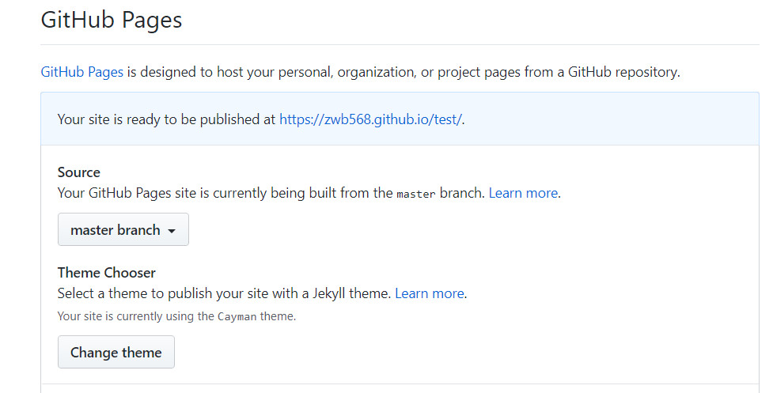Click 'Your site is currently using the Cayman theme' text

pos(176,316)
